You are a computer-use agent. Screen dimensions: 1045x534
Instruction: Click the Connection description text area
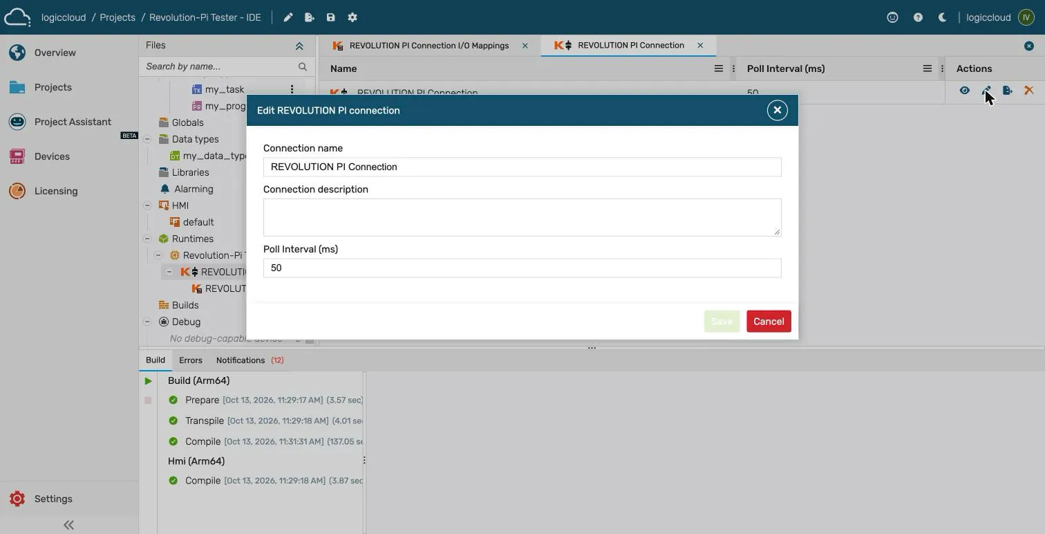[x=522, y=217]
